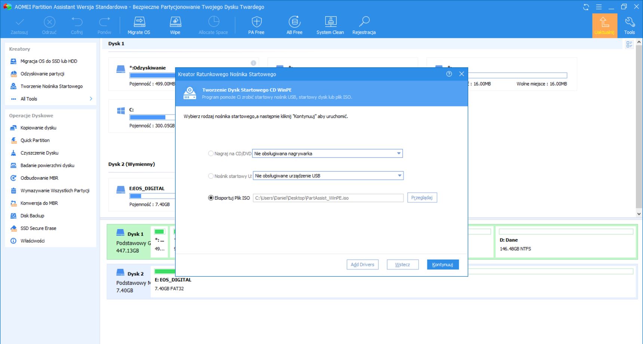Select Quick Partition operation
The height and width of the screenshot is (344, 643).
(35, 140)
